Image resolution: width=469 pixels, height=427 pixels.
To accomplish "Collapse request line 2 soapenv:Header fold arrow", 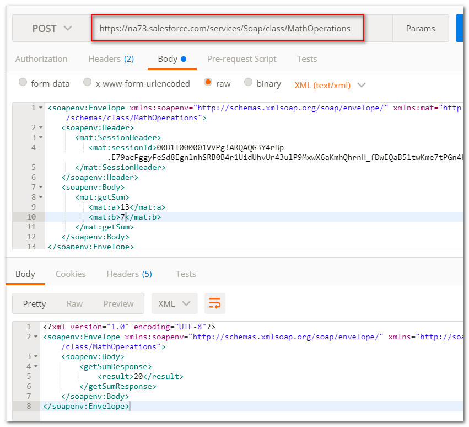I will 41,127.
